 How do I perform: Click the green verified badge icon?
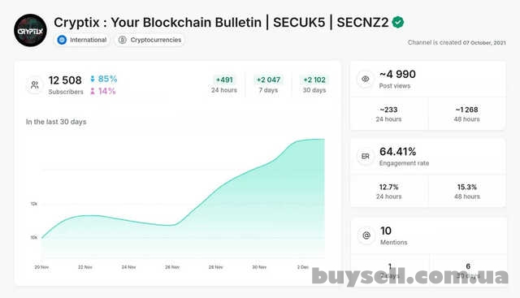click(x=397, y=22)
